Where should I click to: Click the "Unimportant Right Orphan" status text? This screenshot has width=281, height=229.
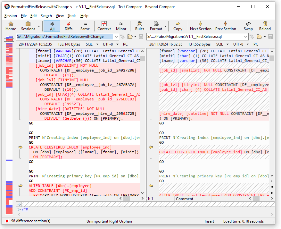coord(109,221)
